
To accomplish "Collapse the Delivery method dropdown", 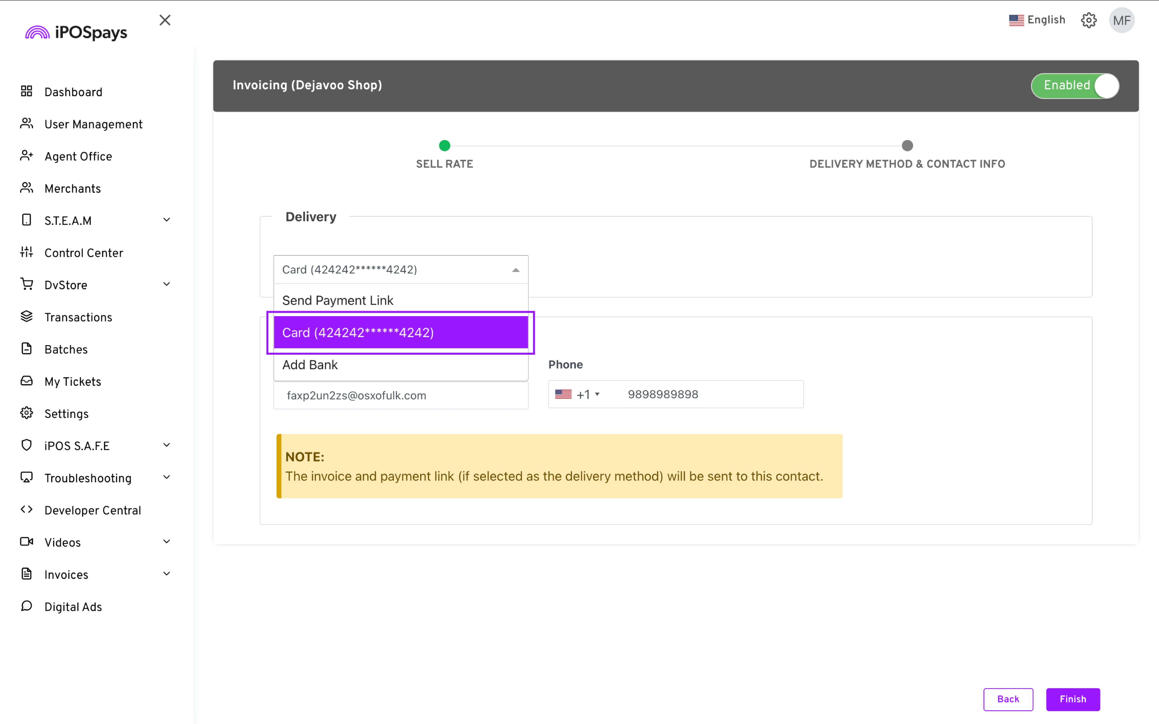I will tap(515, 270).
